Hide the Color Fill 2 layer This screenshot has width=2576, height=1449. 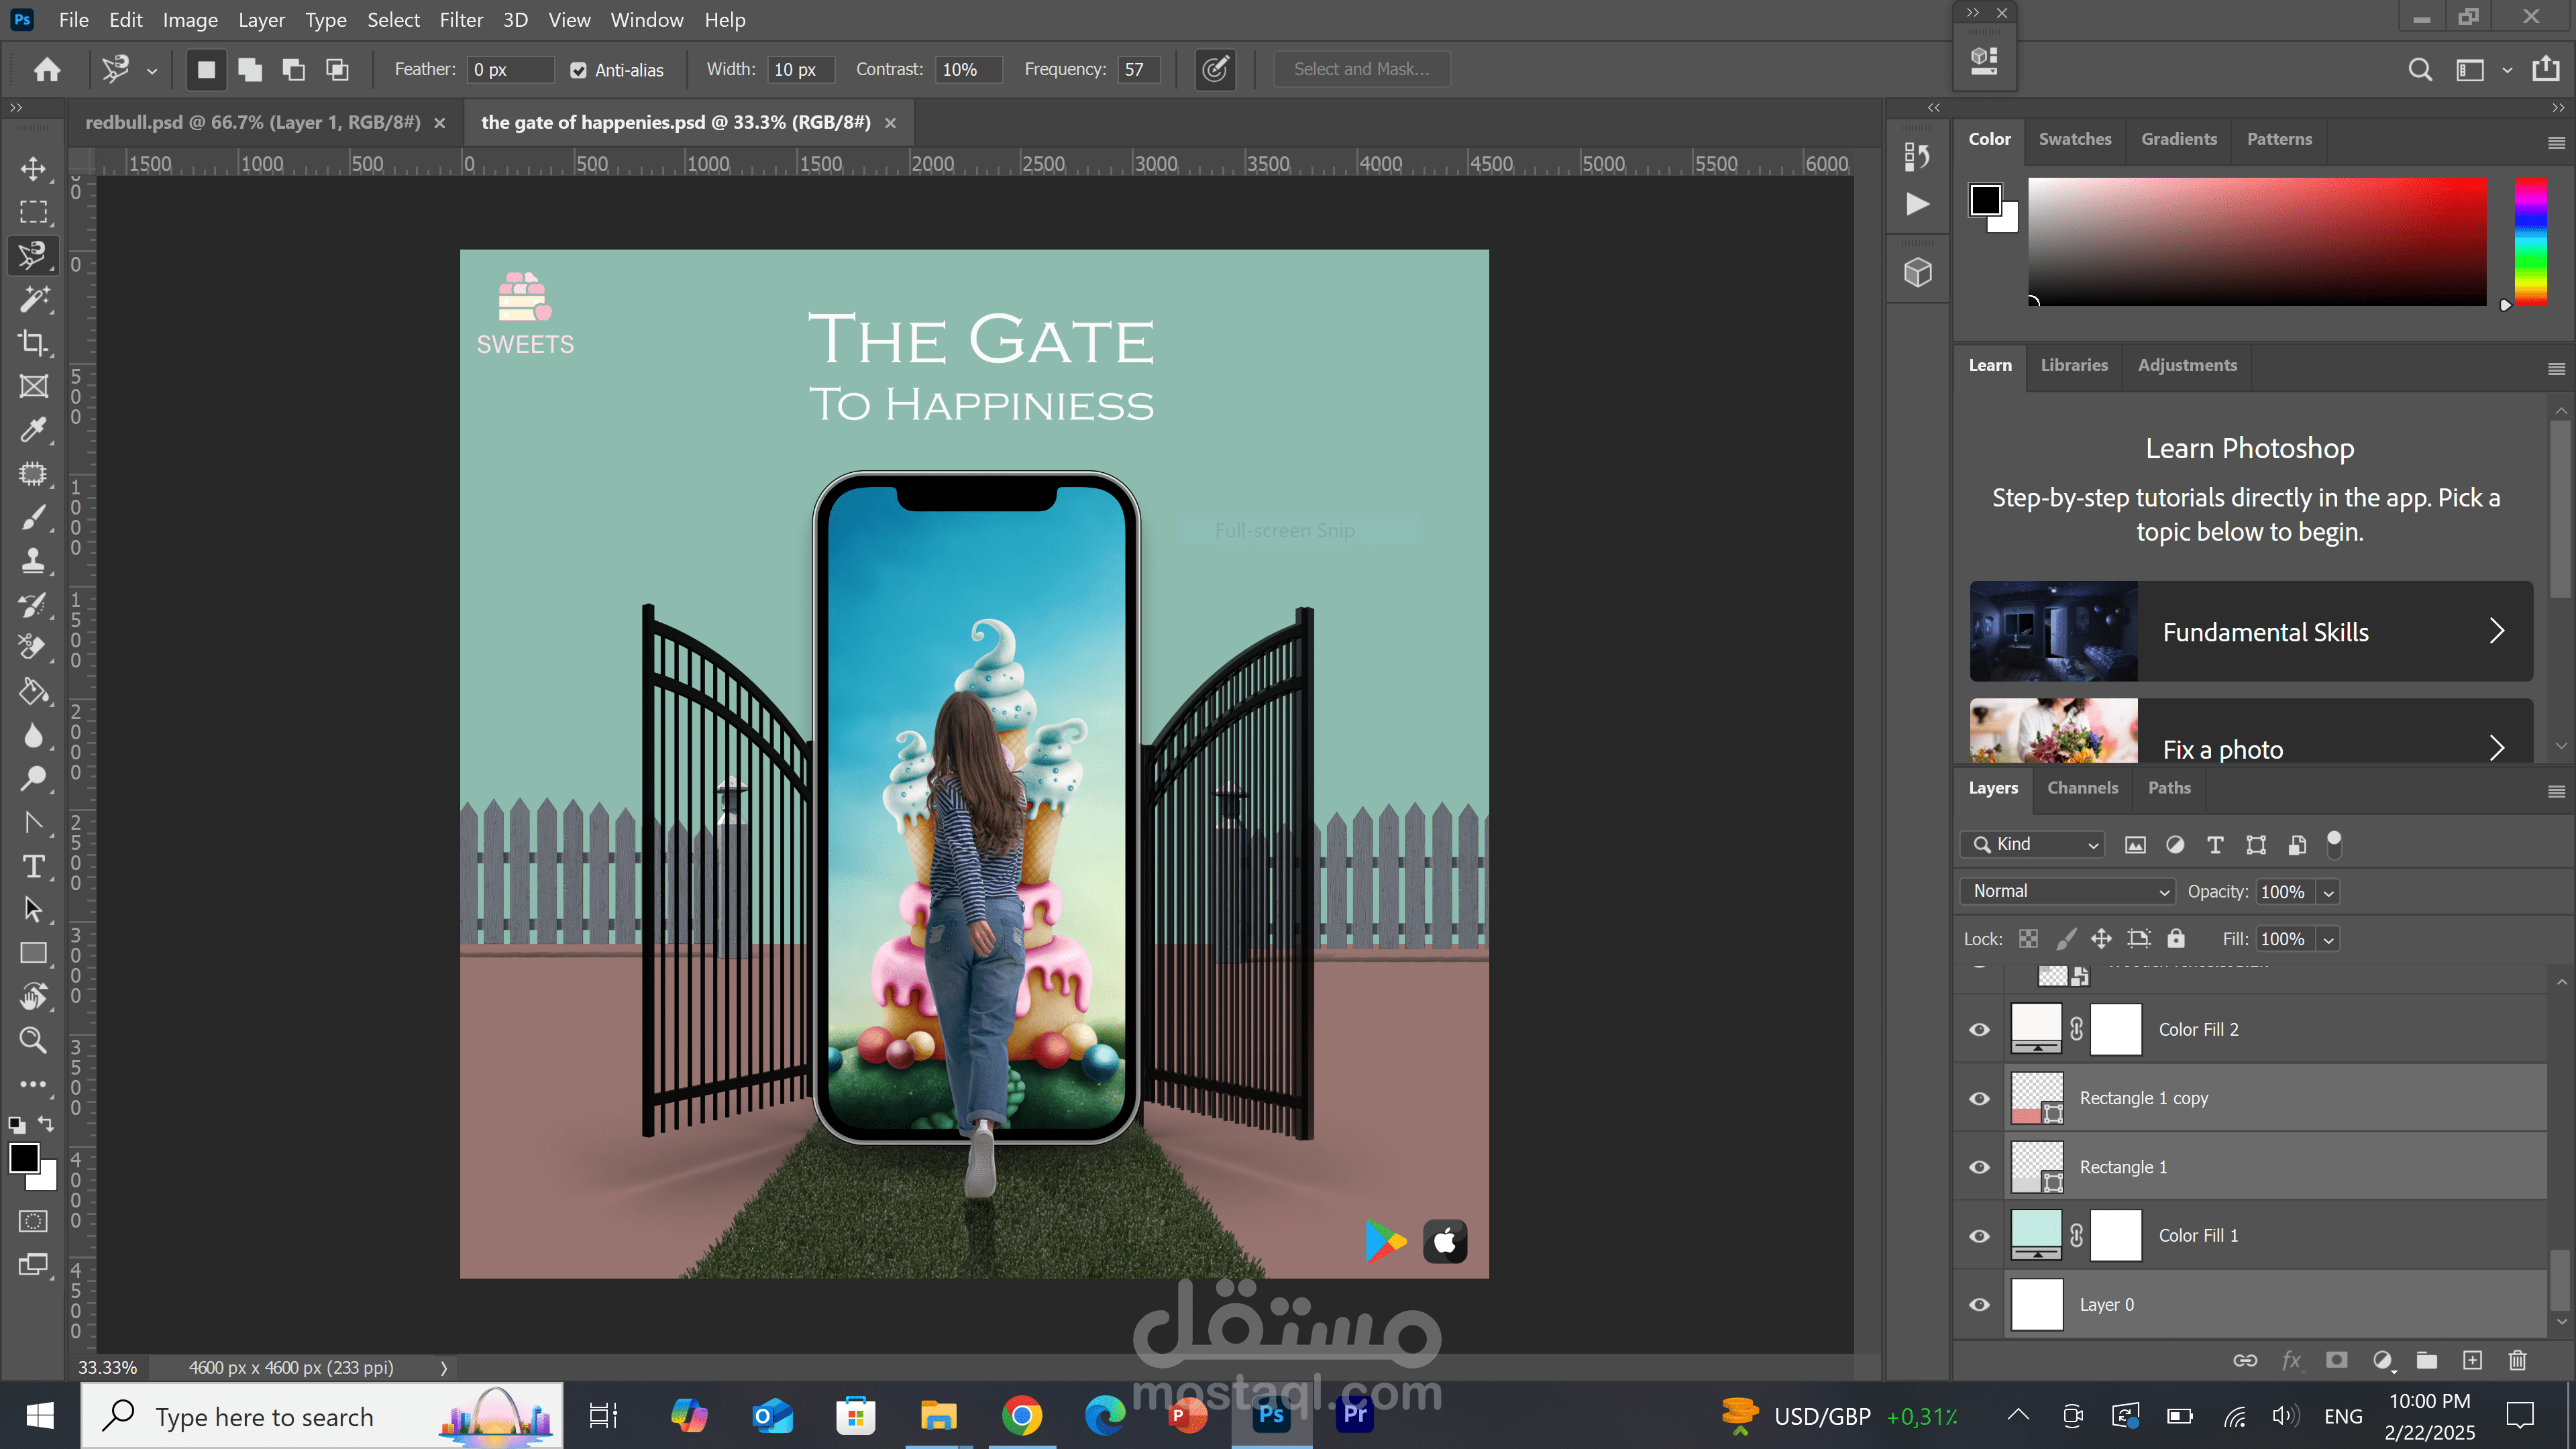(x=1979, y=1029)
